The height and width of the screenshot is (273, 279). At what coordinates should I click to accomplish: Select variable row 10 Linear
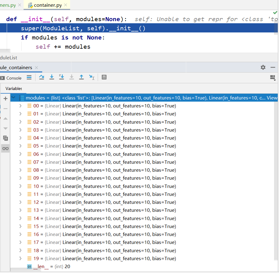[142, 186]
